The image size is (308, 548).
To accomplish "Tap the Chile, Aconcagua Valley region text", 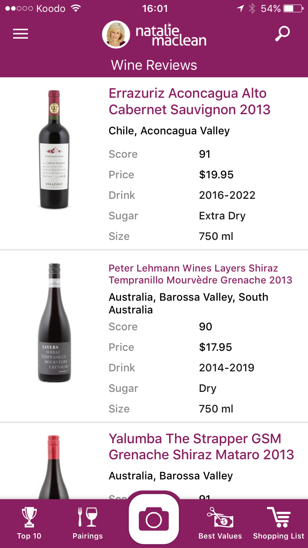I will (x=169, y=131).
